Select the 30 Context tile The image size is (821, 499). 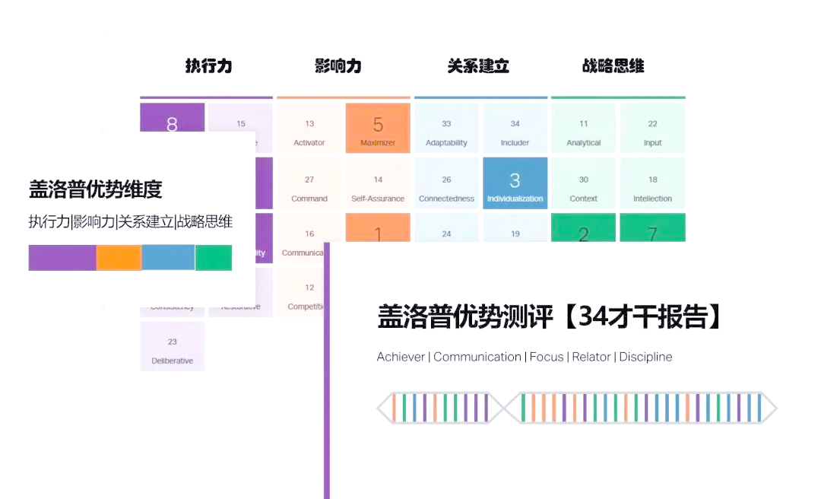[x=583, y=183]
